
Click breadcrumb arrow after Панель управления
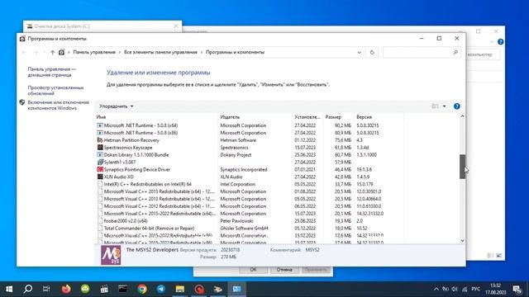click(x=119, y=52)
